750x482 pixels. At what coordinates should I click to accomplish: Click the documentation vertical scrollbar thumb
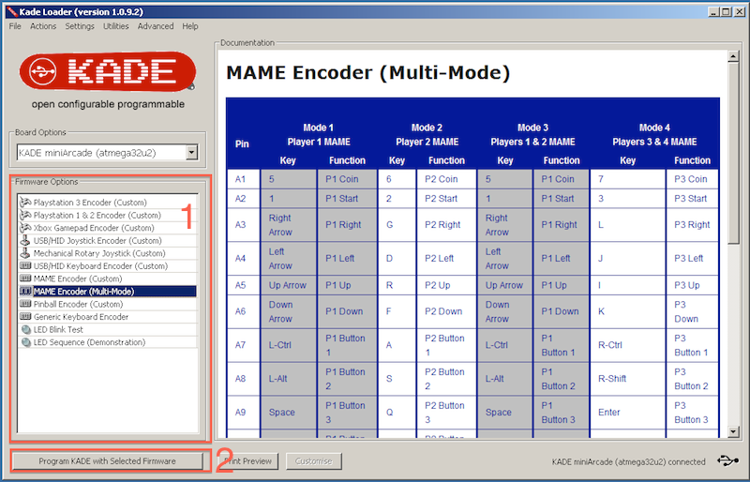click(x=733, y=153)
